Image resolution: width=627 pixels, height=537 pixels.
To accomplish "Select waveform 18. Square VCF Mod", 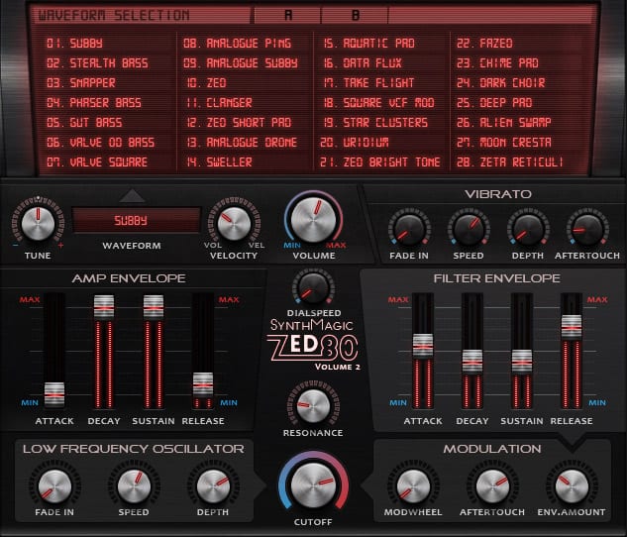I will [378, 103].
